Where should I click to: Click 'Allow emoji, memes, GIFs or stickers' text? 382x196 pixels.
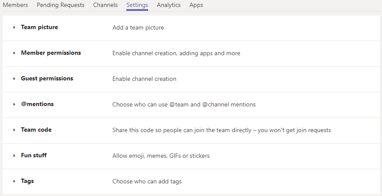[x=161, y=156]
